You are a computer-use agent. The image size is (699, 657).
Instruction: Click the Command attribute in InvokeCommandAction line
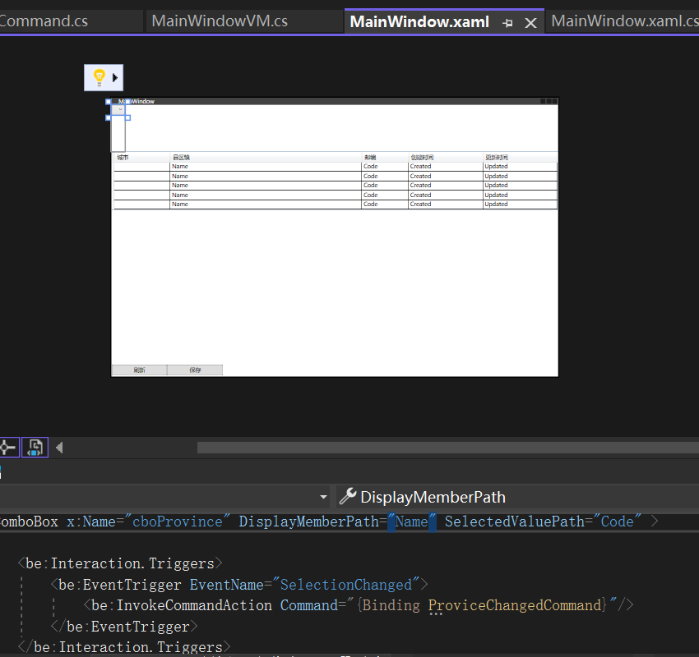point(309,605)
